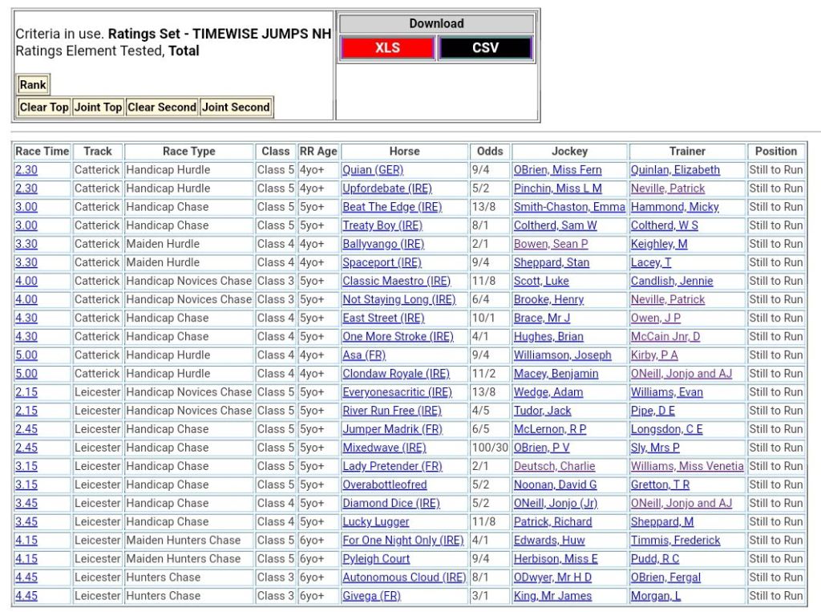Click the Horse column header
This screenshot has height=612, width=821.
pos(404,151)
